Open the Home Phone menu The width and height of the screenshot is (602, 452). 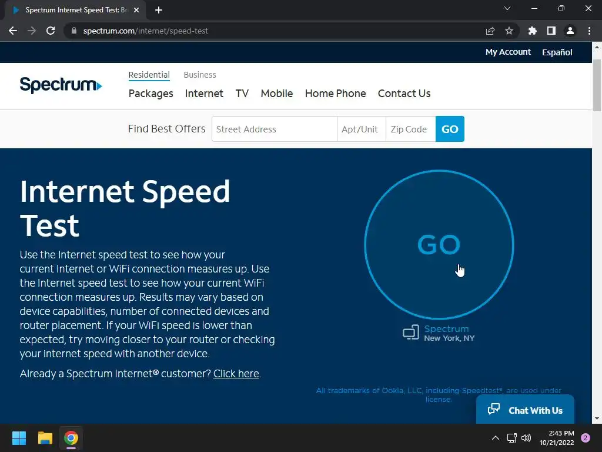(336, 94)
